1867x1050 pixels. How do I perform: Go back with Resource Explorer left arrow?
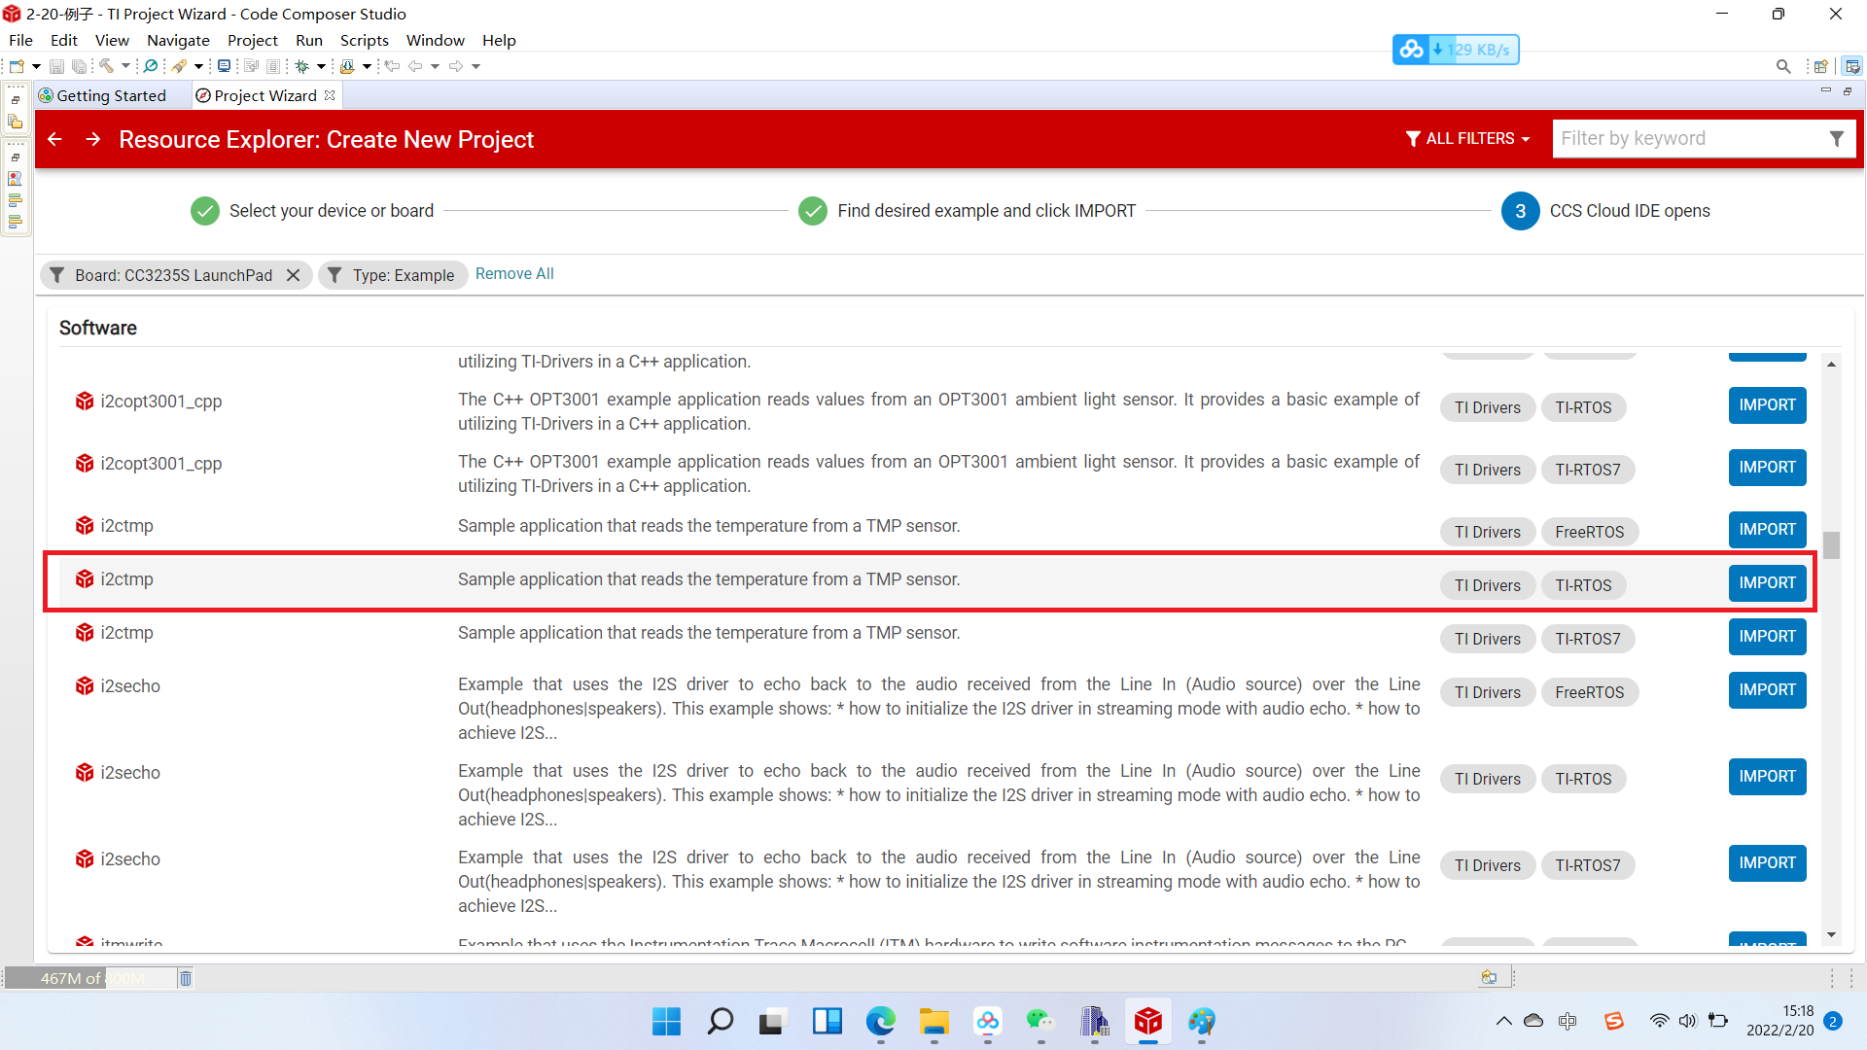point(55,139)
